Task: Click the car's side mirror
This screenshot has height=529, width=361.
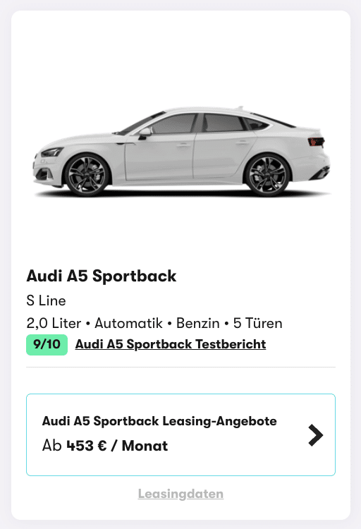Action: point(145,133)
